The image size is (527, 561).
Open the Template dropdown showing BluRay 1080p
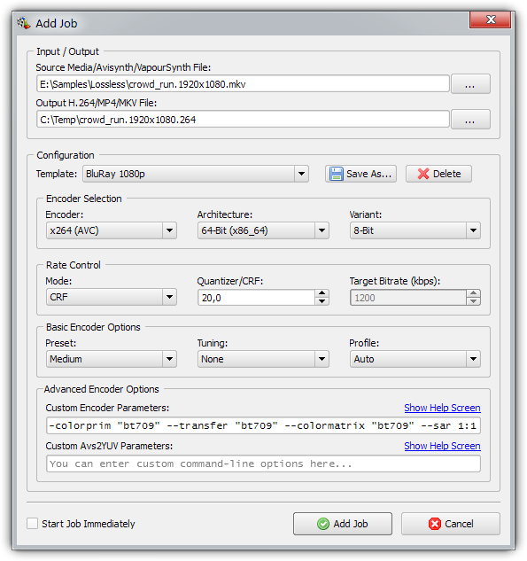click(x=196, y=174)
